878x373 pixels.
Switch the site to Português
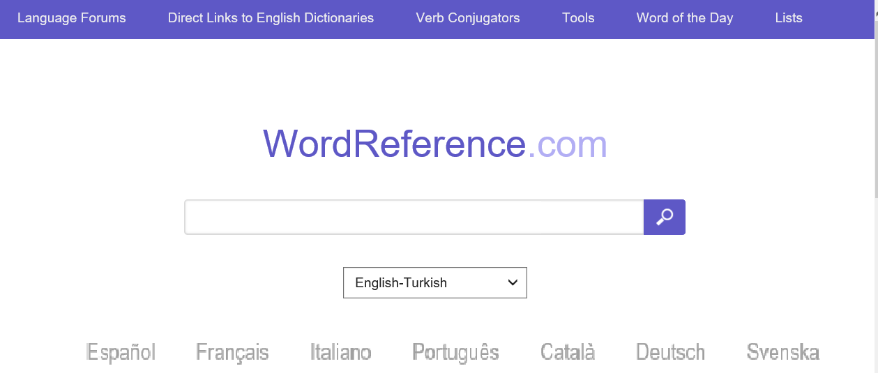pyautogui.click(x=455, y=352)
